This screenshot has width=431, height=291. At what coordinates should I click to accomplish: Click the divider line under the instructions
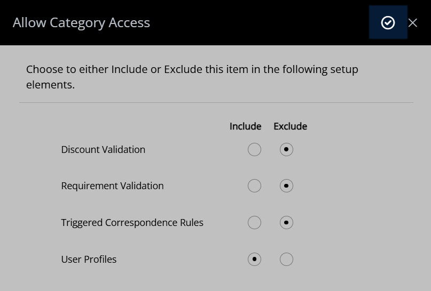pos(216,102)
